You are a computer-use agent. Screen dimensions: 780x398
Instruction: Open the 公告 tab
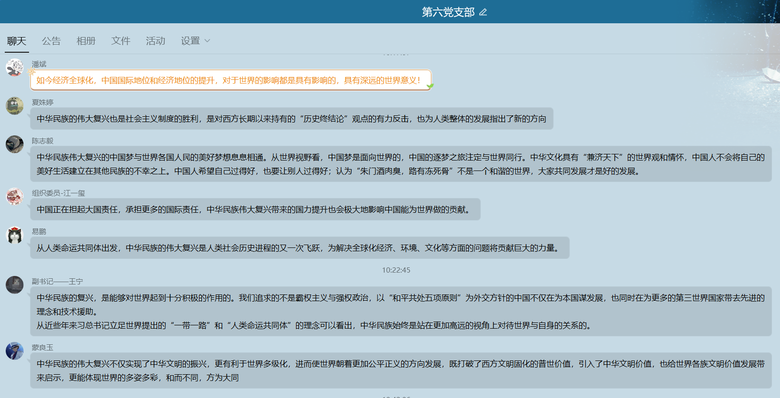point(51,41)
